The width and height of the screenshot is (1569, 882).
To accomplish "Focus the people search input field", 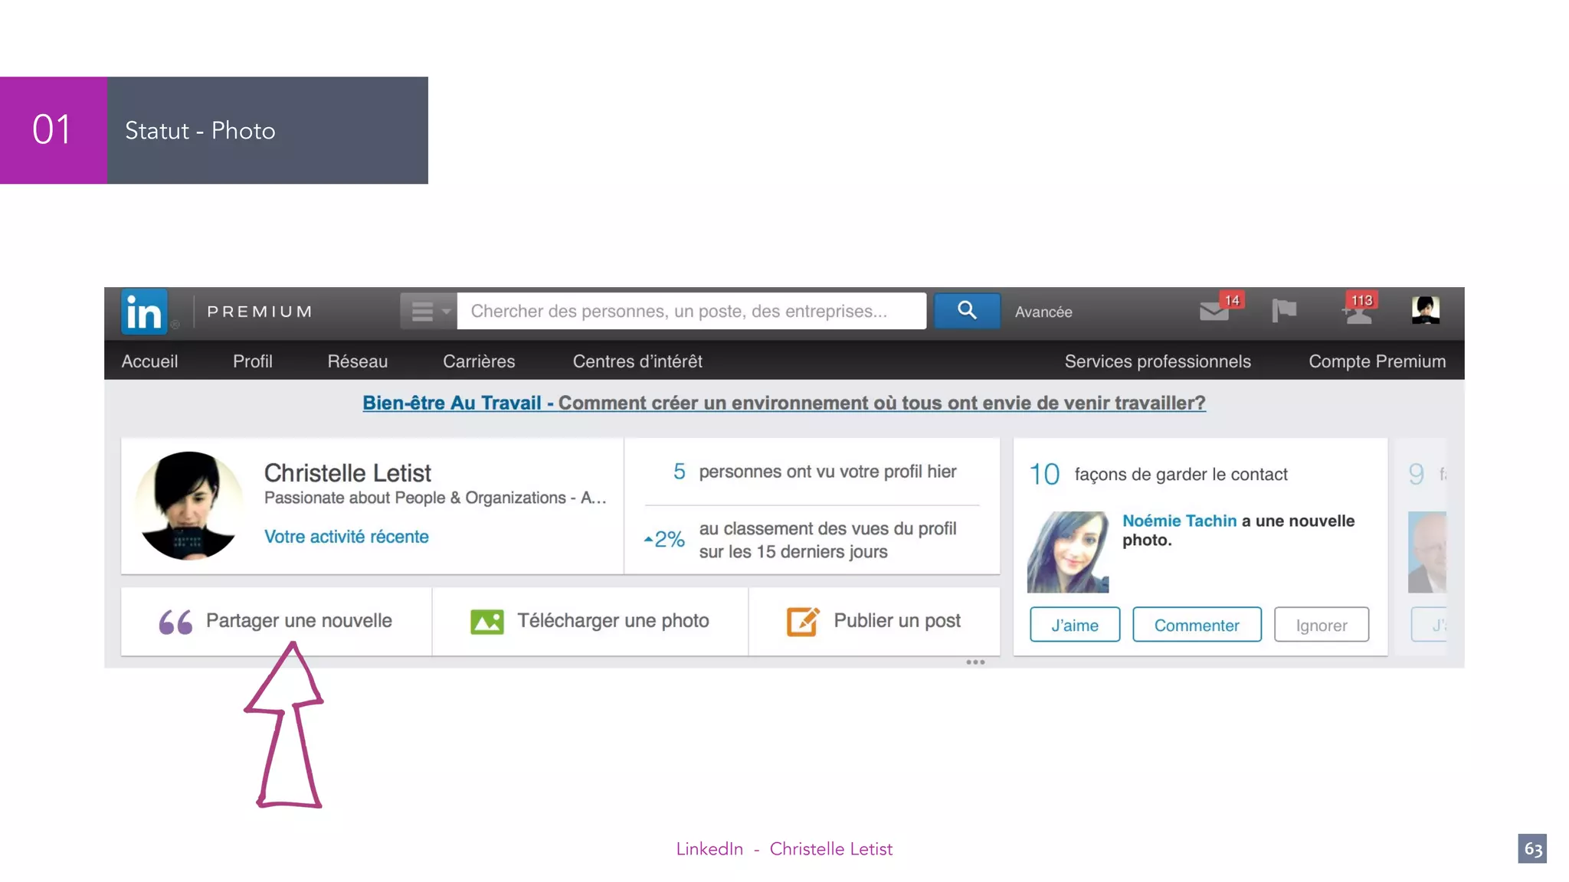I will point(691,312).
